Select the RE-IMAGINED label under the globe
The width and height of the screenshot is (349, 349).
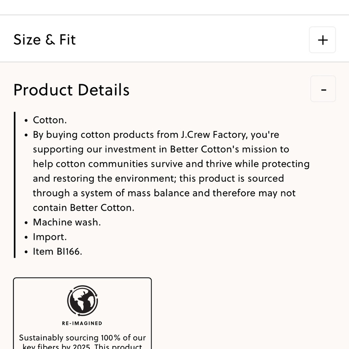pyautogui.click(x=82, y=323)
